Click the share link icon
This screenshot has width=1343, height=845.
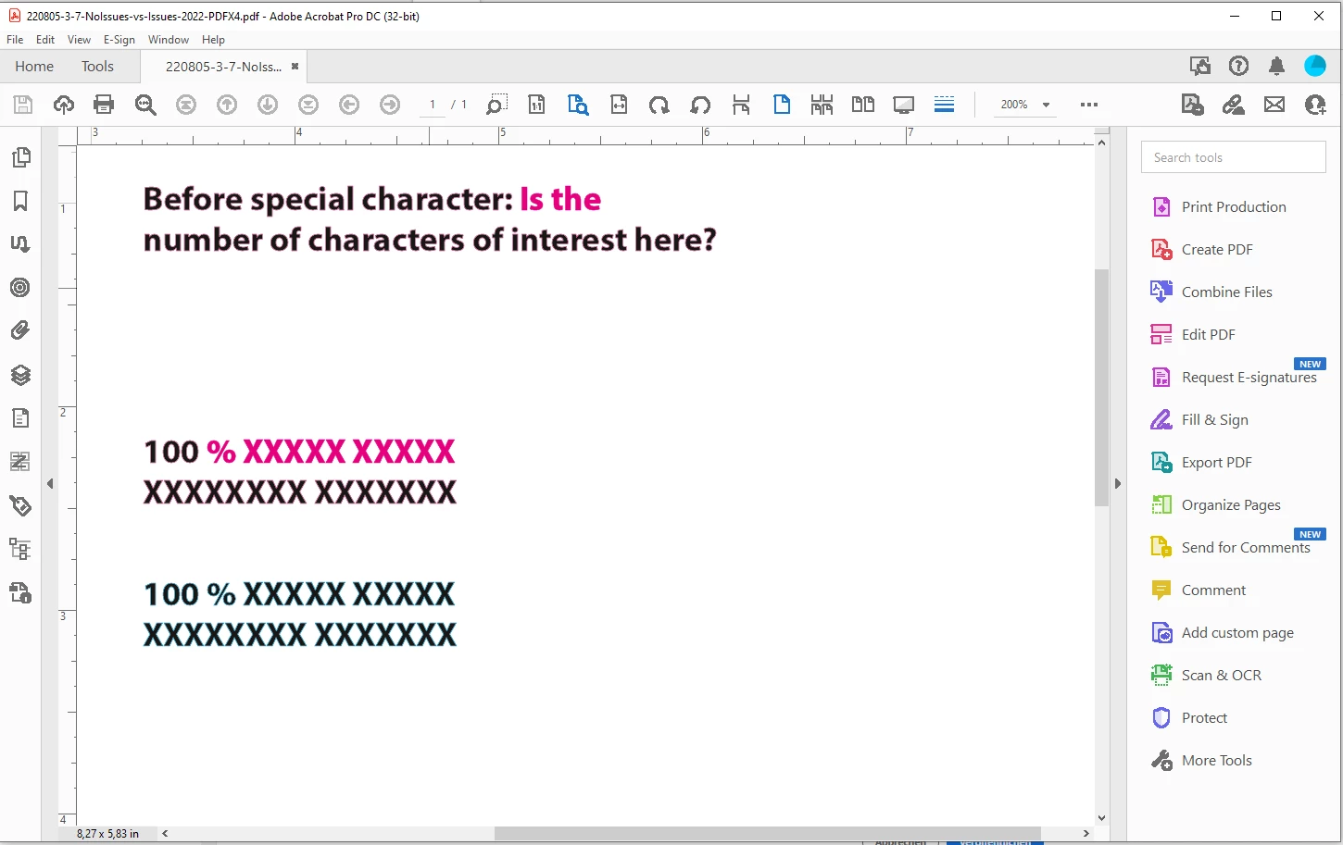click(1234, 105)
